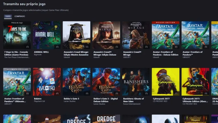Click publisher text 'Focus Entertainment'
Viewport: 218px width, 123px height.
[x=132, y=104]
